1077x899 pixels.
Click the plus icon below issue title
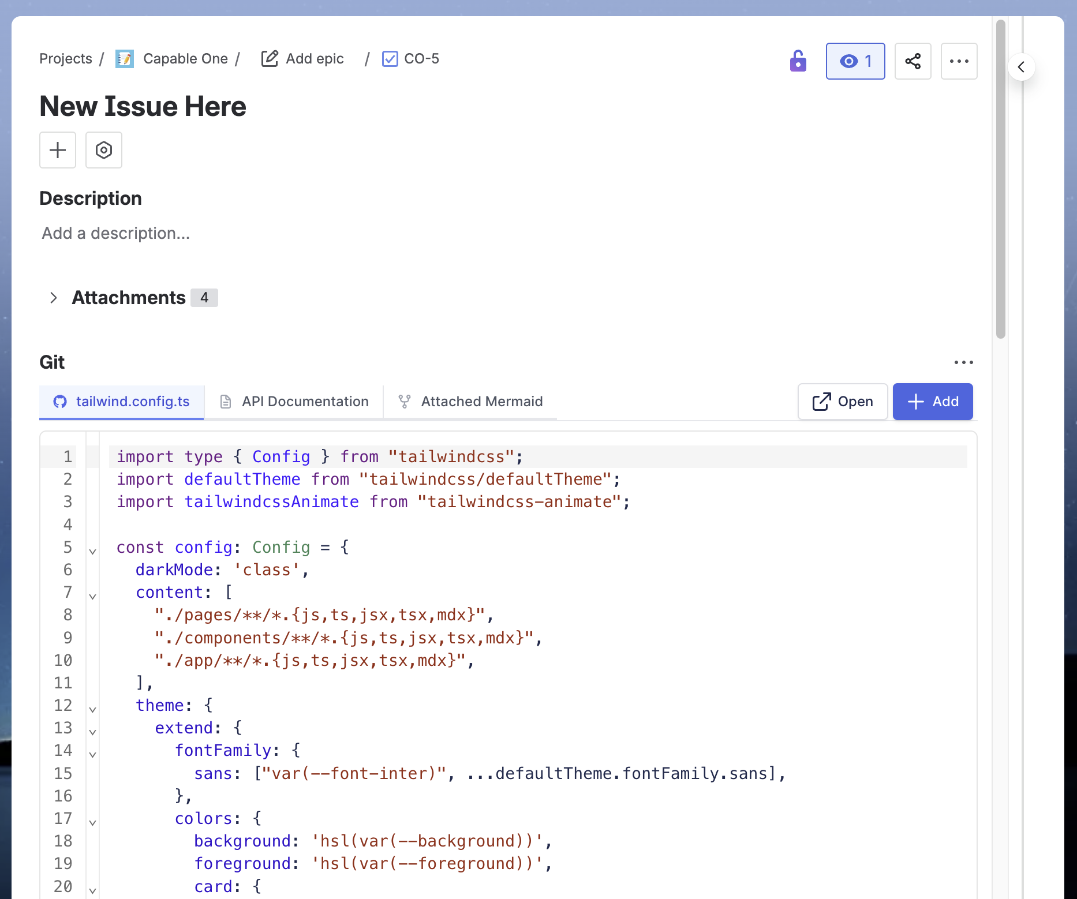click(x=58, y=150)
